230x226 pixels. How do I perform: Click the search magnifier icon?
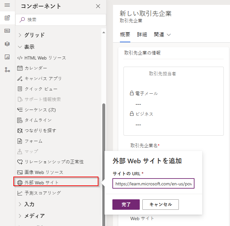(x=22, y=20)
